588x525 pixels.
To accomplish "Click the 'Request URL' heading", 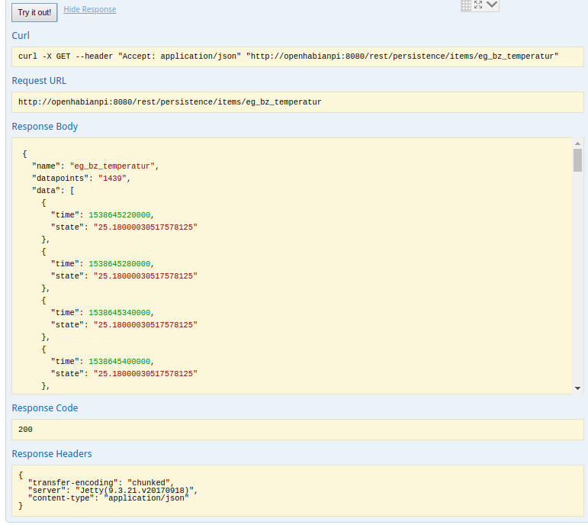I will click(39, 81).
